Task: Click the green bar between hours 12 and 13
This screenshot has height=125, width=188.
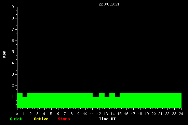Action: 102,100
